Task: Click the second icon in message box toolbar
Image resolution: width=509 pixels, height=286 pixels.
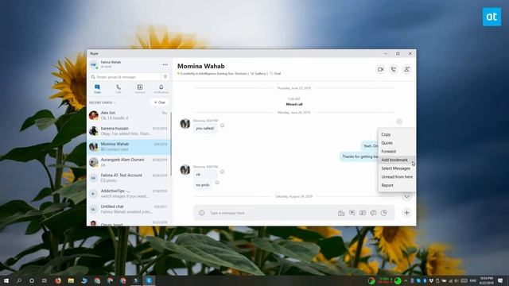Action: [352, 213]
